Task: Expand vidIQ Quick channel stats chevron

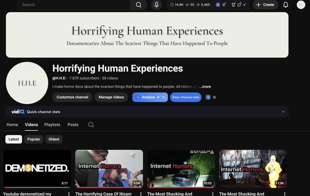Action: tap(283, 112)
